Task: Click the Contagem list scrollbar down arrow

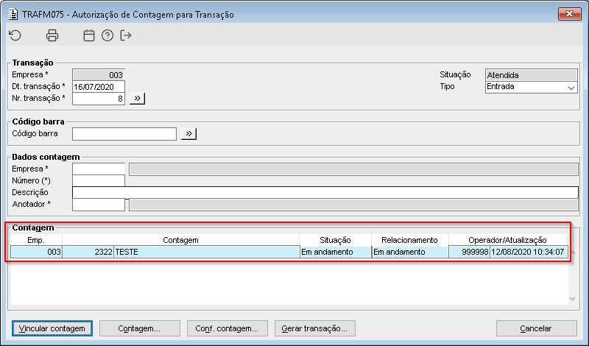Action: coord(574,298)
